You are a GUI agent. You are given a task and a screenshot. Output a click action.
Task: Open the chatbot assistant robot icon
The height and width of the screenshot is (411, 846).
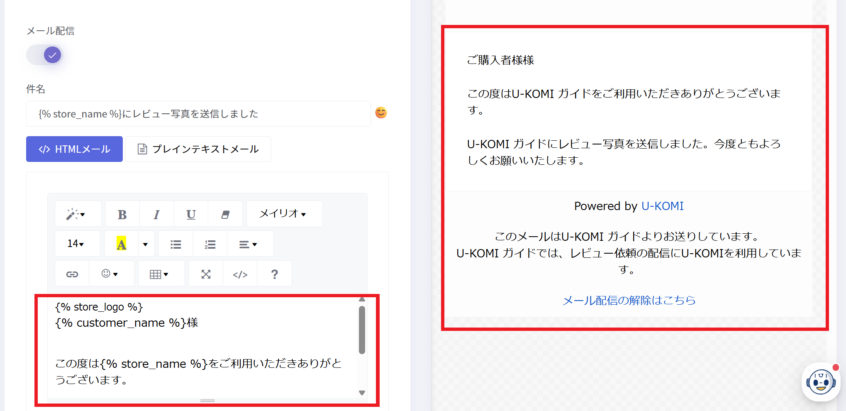pos(821,382)
